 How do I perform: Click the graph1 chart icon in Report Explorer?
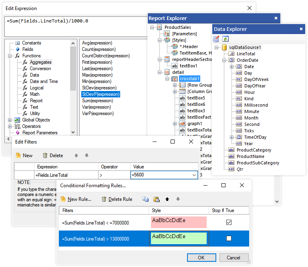[x=182, y=123]
